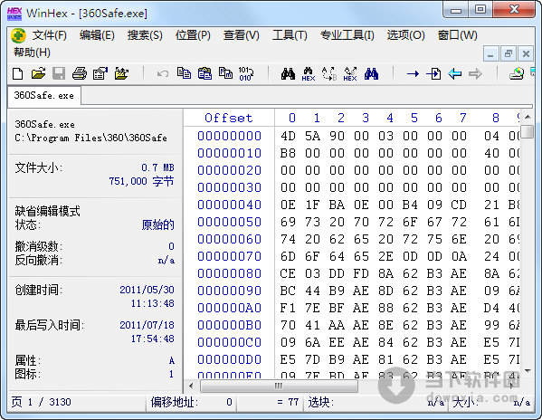Screen dimensions: 542x420
Task: Click the WinHex title bar icon
Action: [14, 14]
